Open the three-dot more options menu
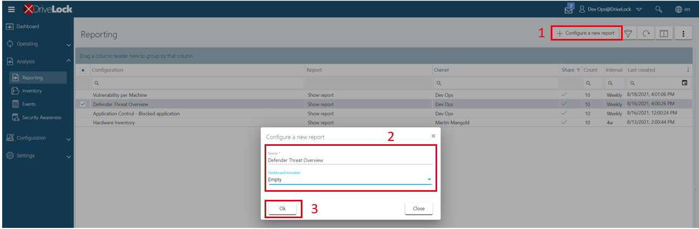The width and height of the screenshot is (699, 229). click(x=684, y=33)
